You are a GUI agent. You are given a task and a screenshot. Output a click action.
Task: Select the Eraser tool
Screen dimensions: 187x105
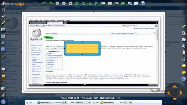(3, 17)
